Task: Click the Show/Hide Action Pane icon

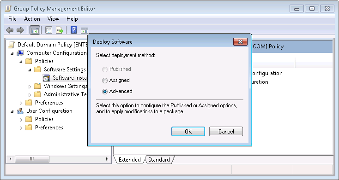Action: 85,30
